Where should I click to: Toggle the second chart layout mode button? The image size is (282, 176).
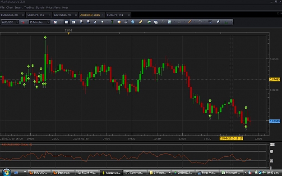pyautogui.click(x=74, y=22)
